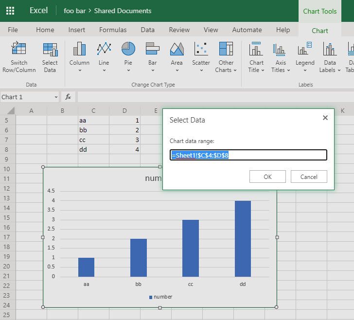The height and width of the screenshot is (320, 354).
Task: Switch to the Review tab
Action: 179,30
